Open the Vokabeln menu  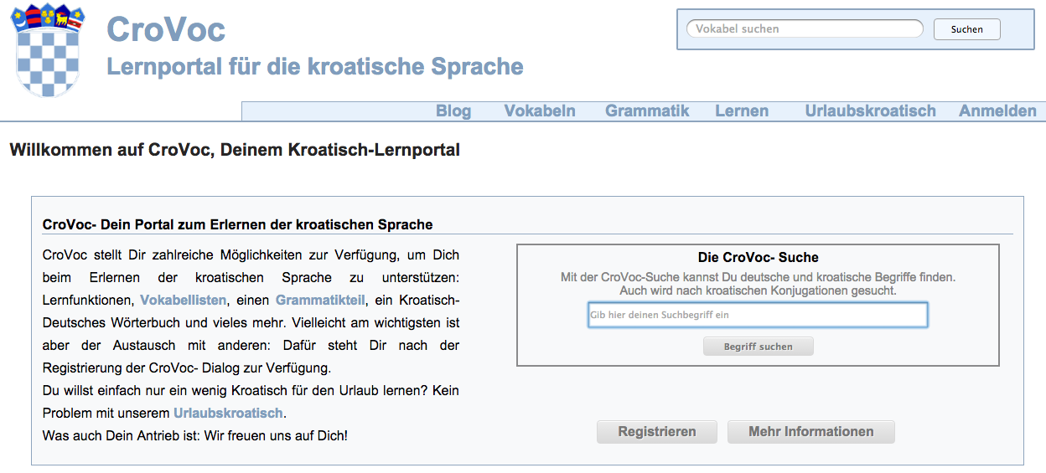[x=540, y=111]
